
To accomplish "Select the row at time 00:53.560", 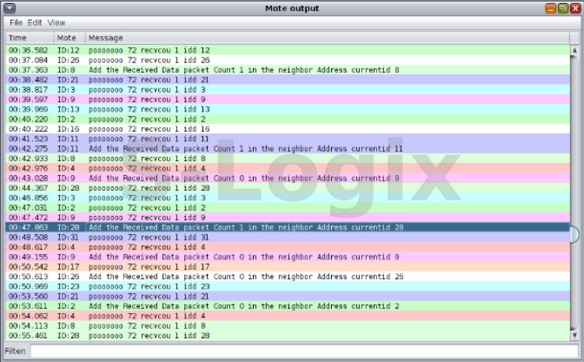I will point(288,297).
